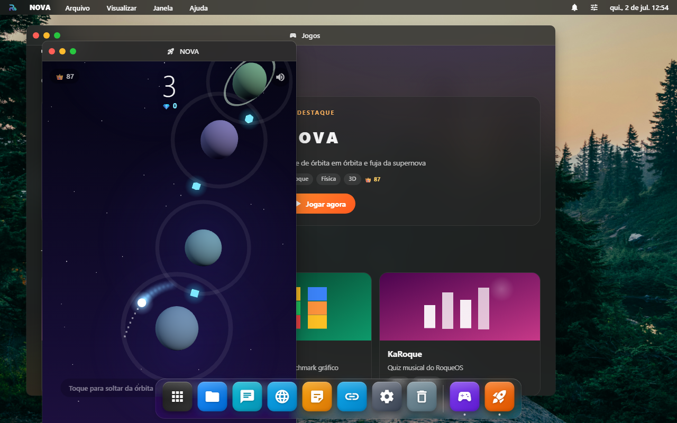Select the 3D tag in Jogos
Viewport: 677px width, 423px height.
pyautogui.click(x=352, y=179)
